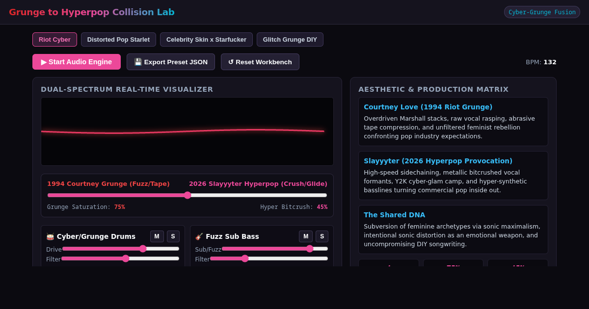Switch to Glitch Grunge DIY preset
The width and height of the screenshot is (589, 309).
[x=290, y=40]
